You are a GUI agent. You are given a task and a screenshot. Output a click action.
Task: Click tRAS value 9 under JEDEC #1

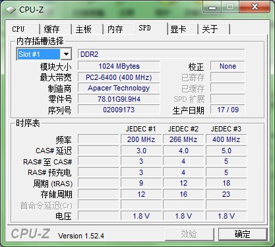pos(141,183)
